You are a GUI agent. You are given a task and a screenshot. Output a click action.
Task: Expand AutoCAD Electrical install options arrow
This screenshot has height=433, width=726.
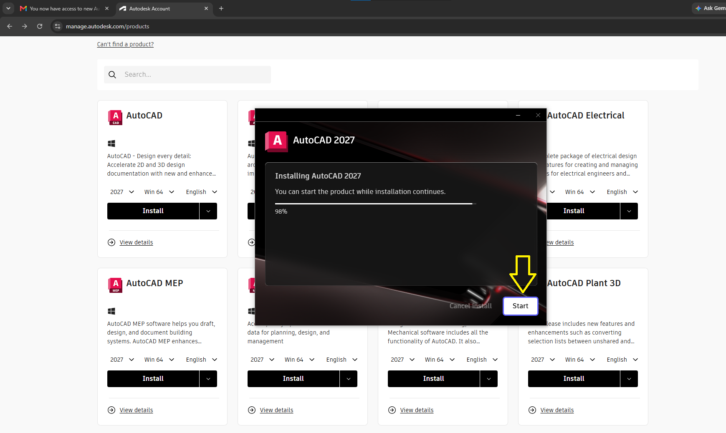tap(629, 211)
